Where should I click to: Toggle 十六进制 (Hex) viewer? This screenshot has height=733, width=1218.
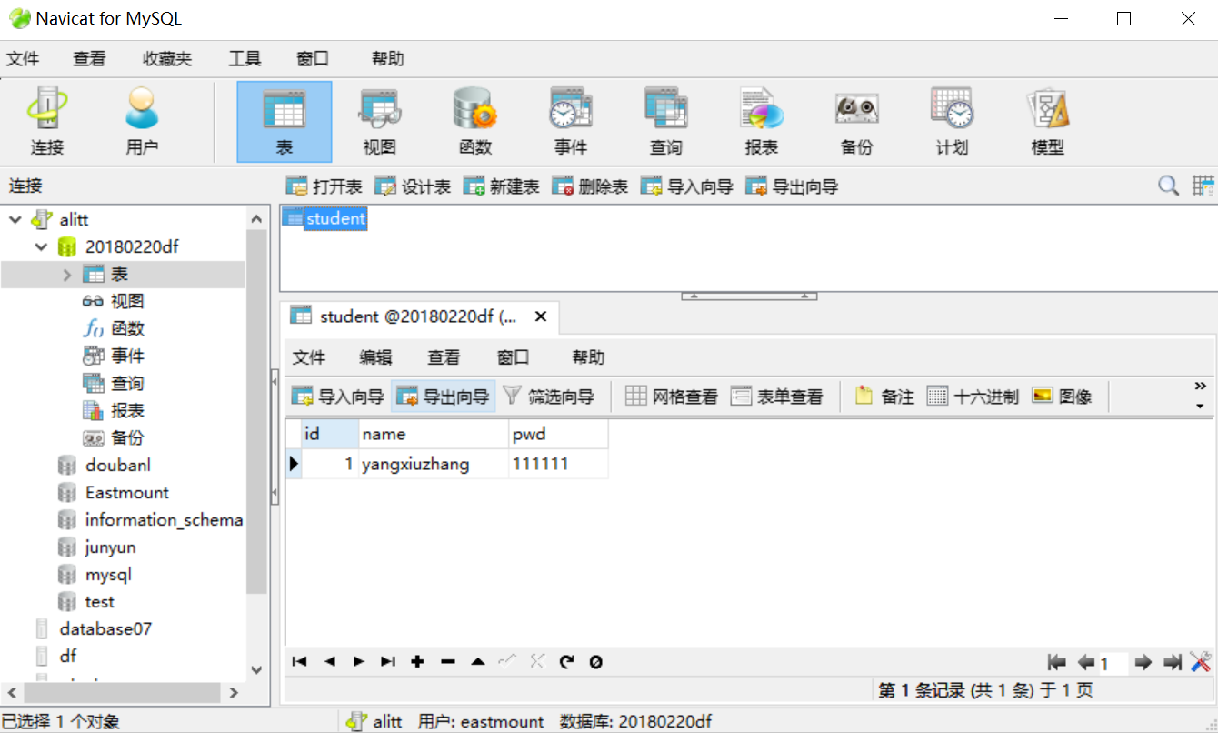point(973,397)
